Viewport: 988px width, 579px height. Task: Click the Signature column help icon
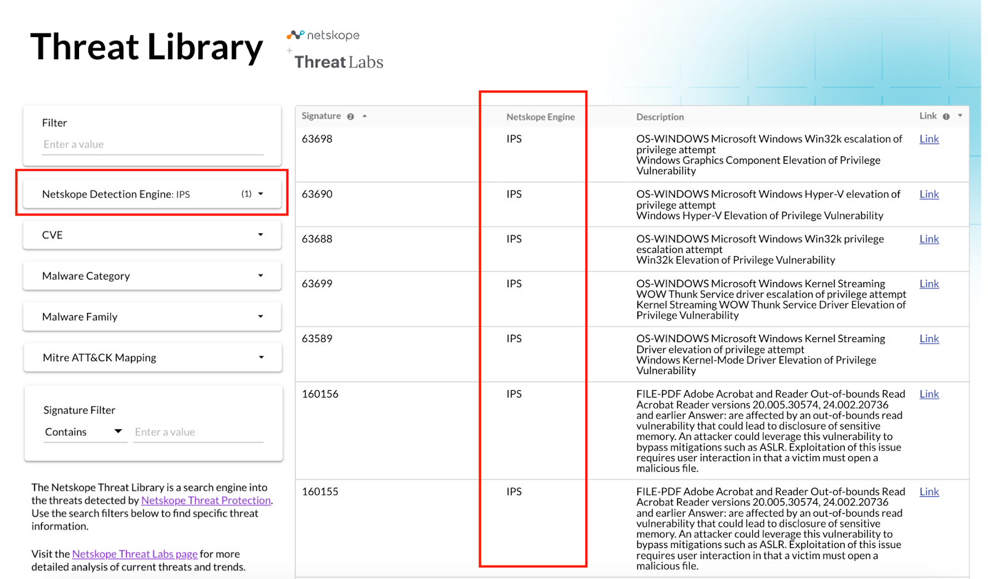click(x=350, y=117)
